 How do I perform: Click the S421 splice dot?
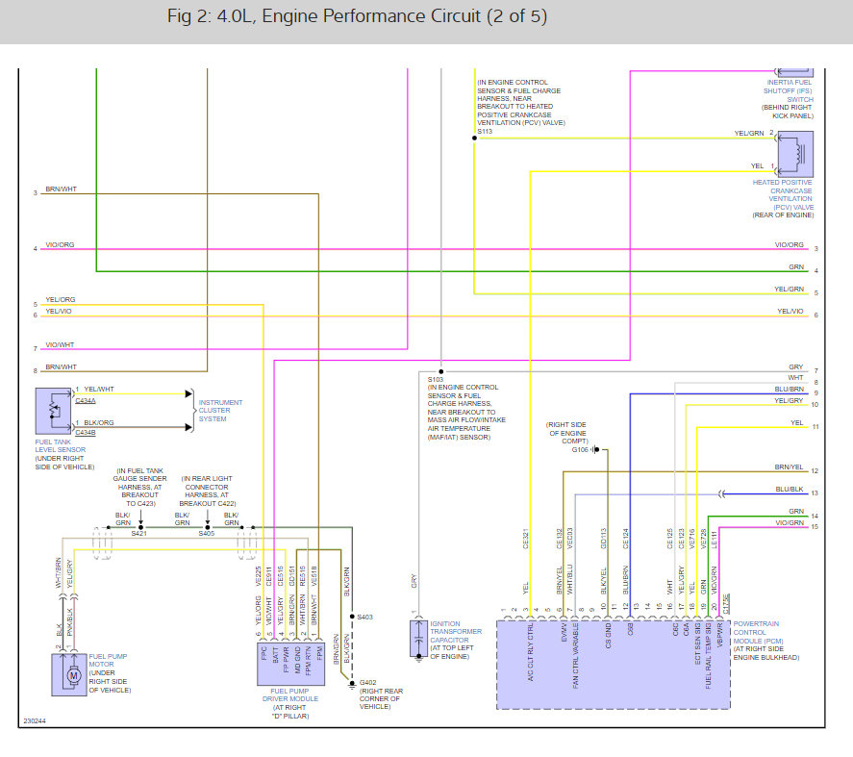(x=141, y=527)
